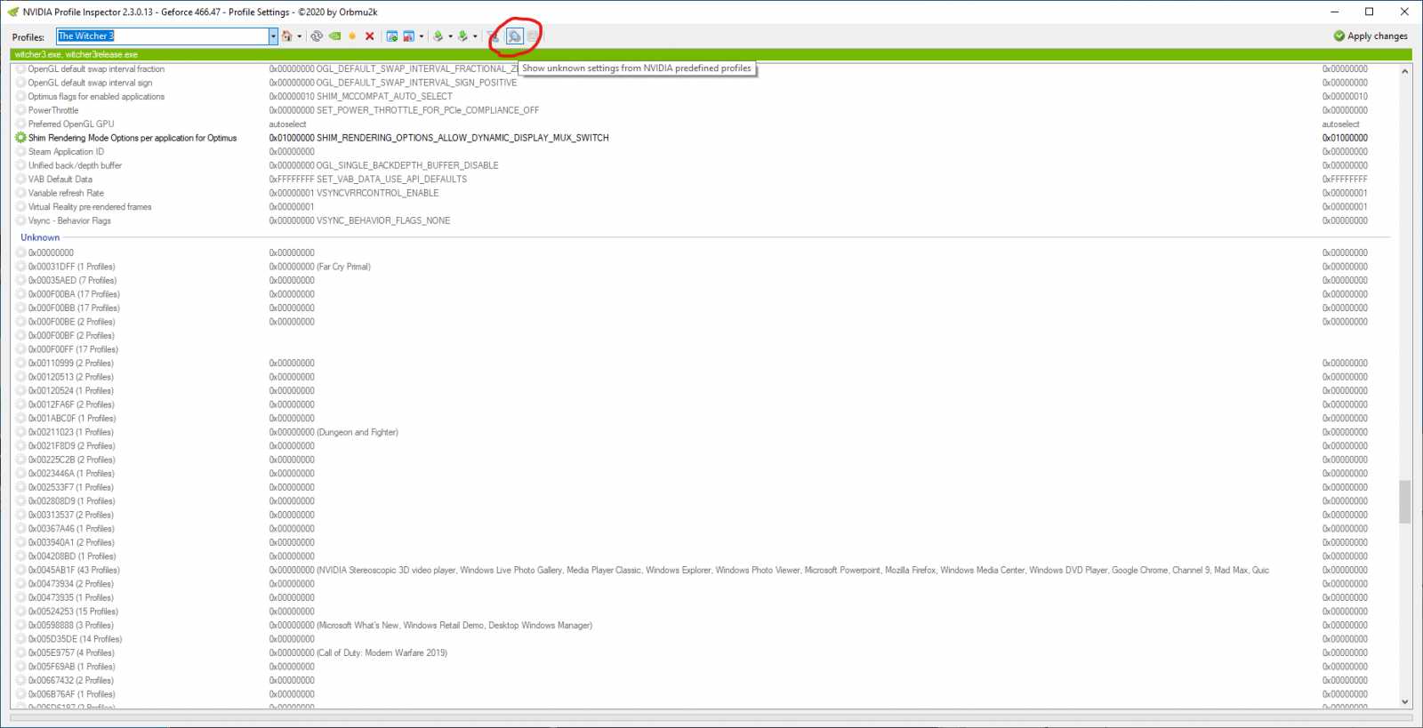Viewport: 1423px width, 728px height.
Task: Click the green NVIDIA restore defaults icon
Action: coord(334,36)
